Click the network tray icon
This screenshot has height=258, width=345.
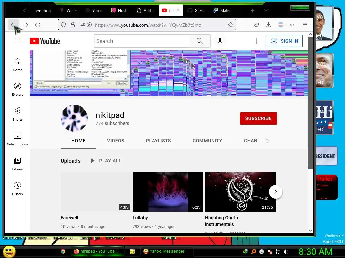coord(278,252)
